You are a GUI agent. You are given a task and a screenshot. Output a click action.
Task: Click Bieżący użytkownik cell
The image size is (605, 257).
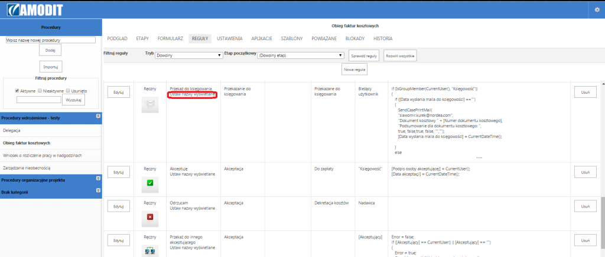(369, 91)
